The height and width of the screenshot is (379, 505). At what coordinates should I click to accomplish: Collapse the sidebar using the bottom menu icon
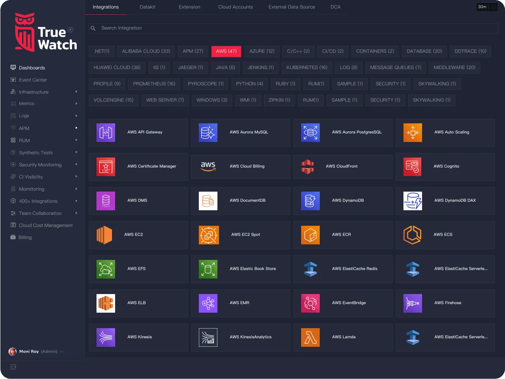[13, 367]
